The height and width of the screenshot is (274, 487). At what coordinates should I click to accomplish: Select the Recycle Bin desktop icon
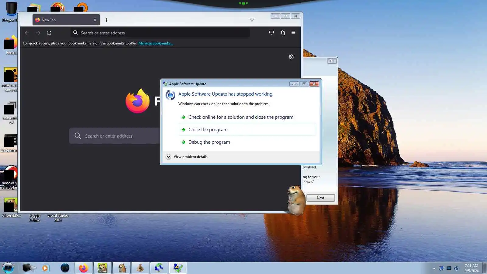pos(11,12)
